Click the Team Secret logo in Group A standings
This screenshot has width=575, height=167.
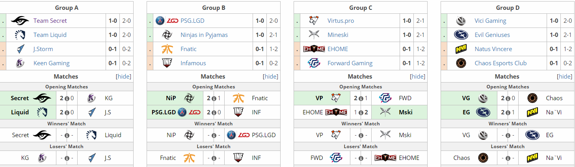click(x=20, y=21)
